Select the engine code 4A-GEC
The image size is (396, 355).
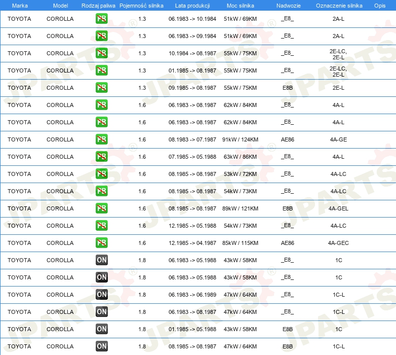[x=338, y=243]
